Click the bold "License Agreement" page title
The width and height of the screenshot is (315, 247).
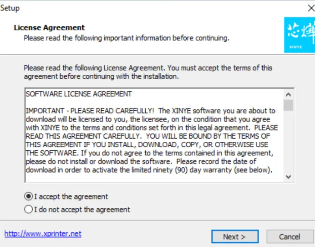49,28
